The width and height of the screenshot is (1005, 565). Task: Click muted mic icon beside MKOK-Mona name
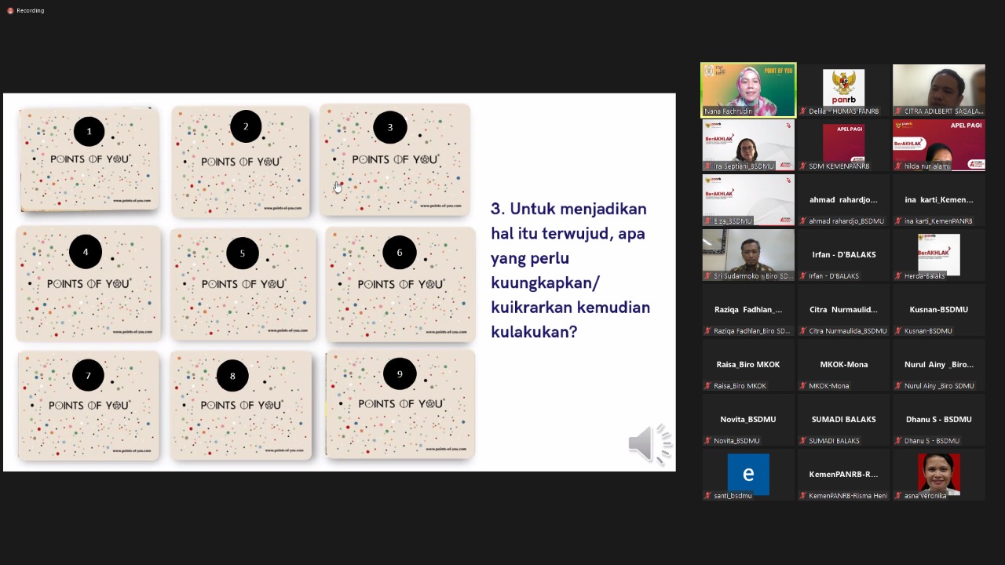[x=802, y=386]
